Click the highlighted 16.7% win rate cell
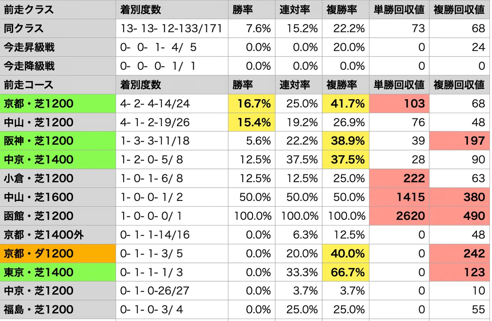Screen dimensions: 492x321 pos(251,103)
